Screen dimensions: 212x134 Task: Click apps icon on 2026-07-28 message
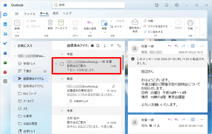pyautogui.click(x=193, y=46)
